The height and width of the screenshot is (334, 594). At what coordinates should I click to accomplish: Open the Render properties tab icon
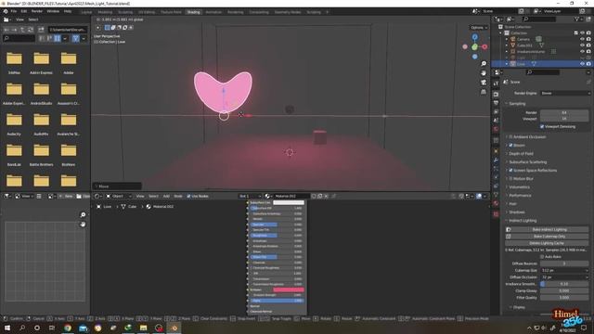(x=496, y=94)
